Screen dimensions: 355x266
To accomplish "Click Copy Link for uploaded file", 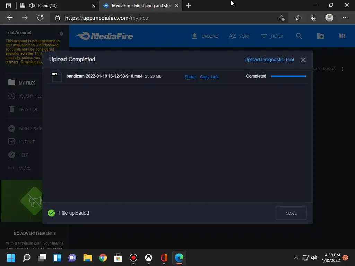I will (x=209, y=77).
